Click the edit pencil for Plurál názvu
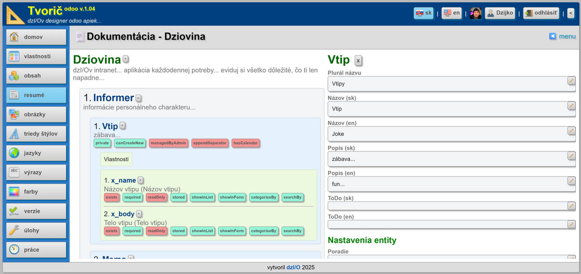 571,81
